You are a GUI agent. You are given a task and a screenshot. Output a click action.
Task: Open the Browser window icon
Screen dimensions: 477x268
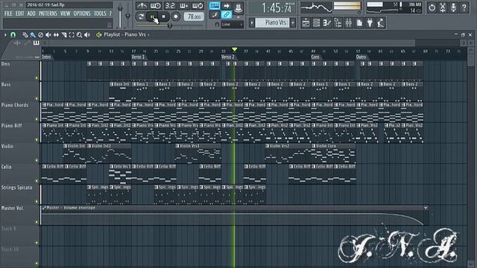click(x=338, y=23)
